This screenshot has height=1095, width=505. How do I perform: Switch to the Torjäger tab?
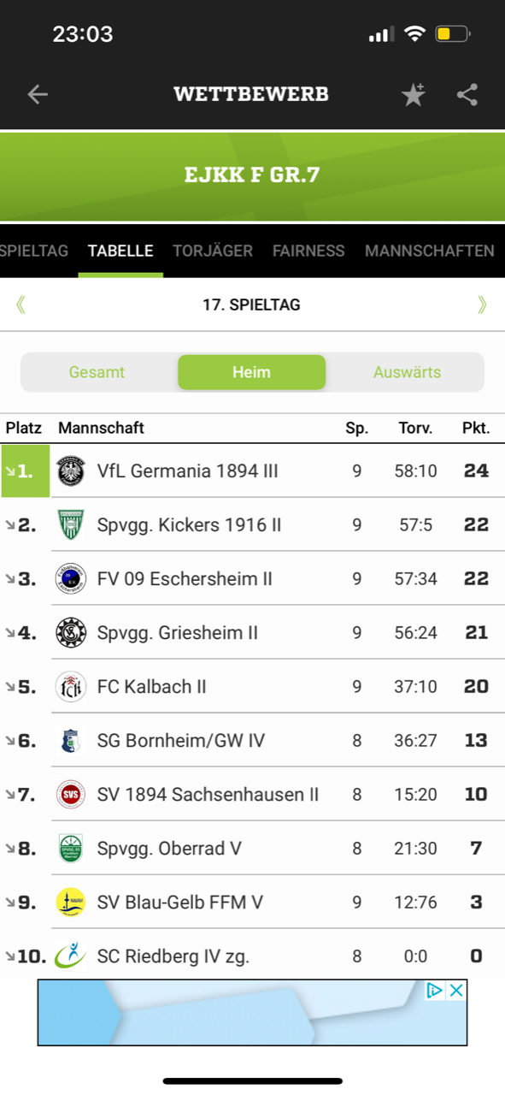coord(213,251)
